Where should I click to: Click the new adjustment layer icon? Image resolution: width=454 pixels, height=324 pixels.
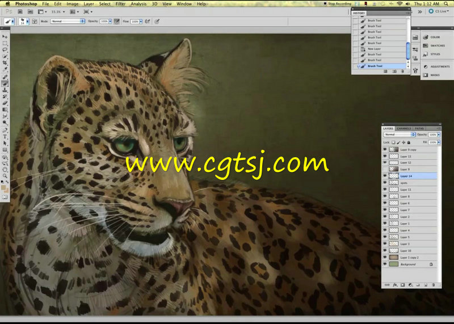point(410,285)
